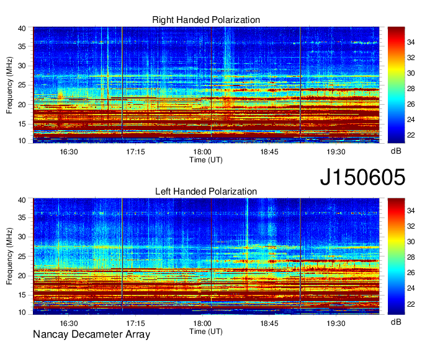This screenshot has height=342, width=422.
Task: Click 18:00 time tick under Left Handed plot
Action: coord(202,323)
